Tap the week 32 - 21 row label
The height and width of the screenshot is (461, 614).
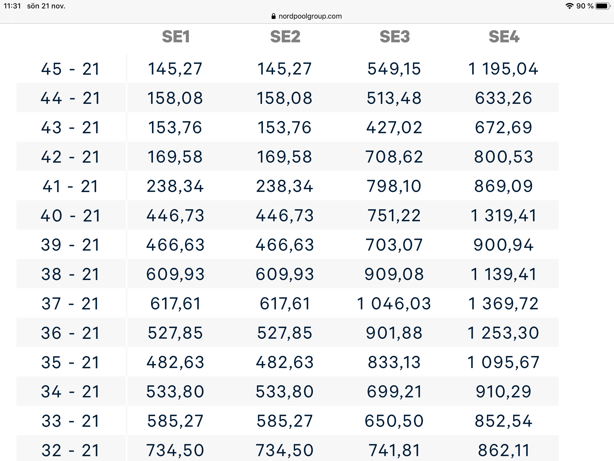pos(70,450)
